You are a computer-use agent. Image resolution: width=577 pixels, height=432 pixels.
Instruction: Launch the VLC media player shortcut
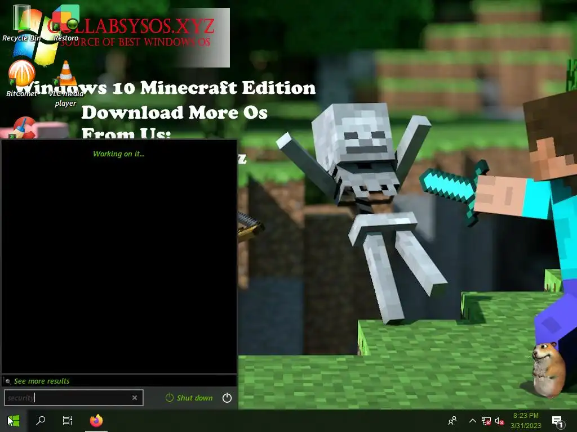66,84
